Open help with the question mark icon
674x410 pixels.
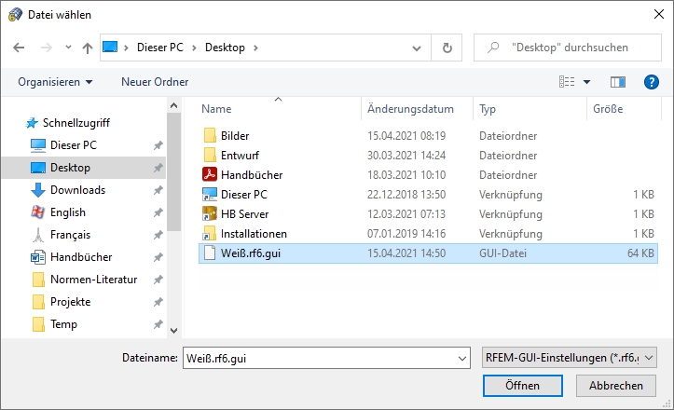coord(652,82)
